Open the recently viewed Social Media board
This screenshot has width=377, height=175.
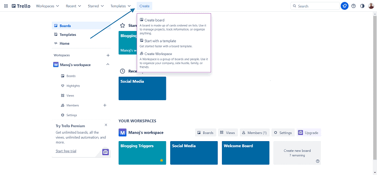click(x=142, y=88)
